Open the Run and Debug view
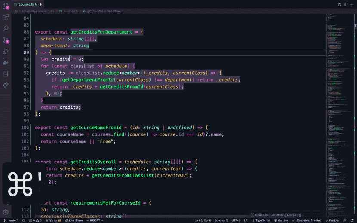 pyautogui.click(x=6, y=52)
